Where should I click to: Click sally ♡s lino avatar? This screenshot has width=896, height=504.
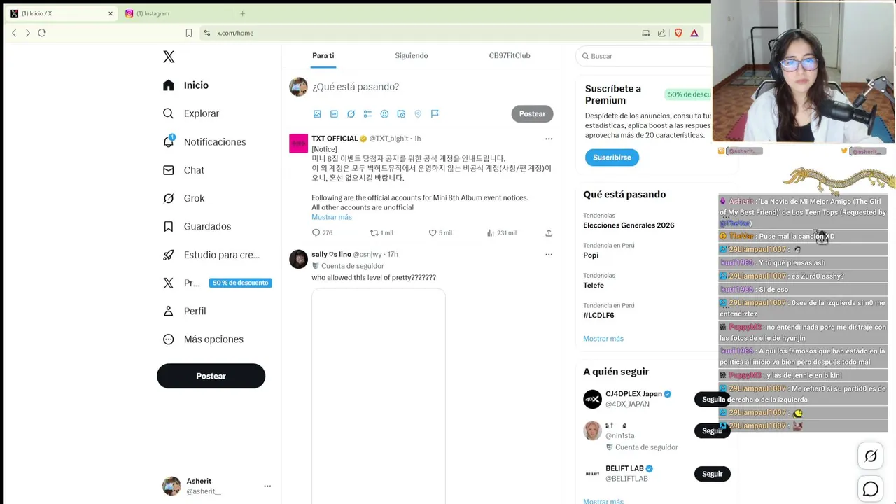[299, 259]
